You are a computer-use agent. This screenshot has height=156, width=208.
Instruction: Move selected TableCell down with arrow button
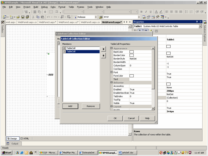point(104,55)
